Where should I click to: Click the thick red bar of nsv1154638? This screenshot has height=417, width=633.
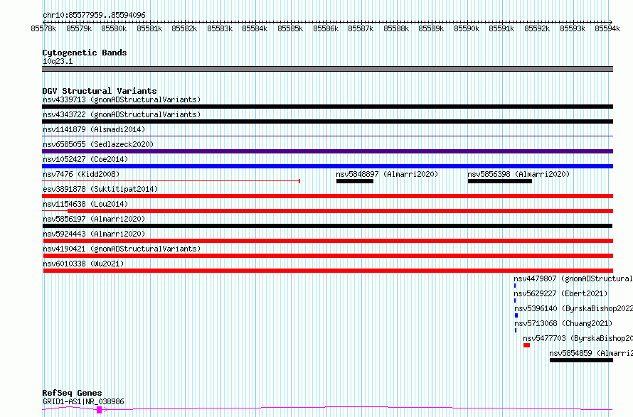[340, 211]
